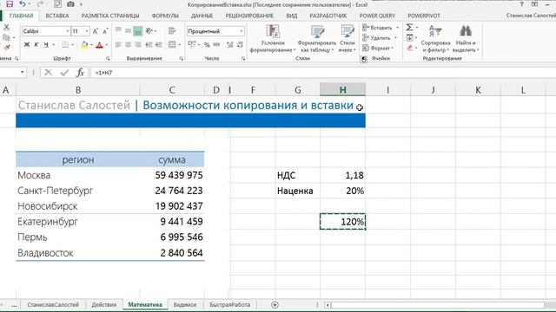Screen dimensions: 556x312
Task: Decrease decimal places
Action: 240,45
